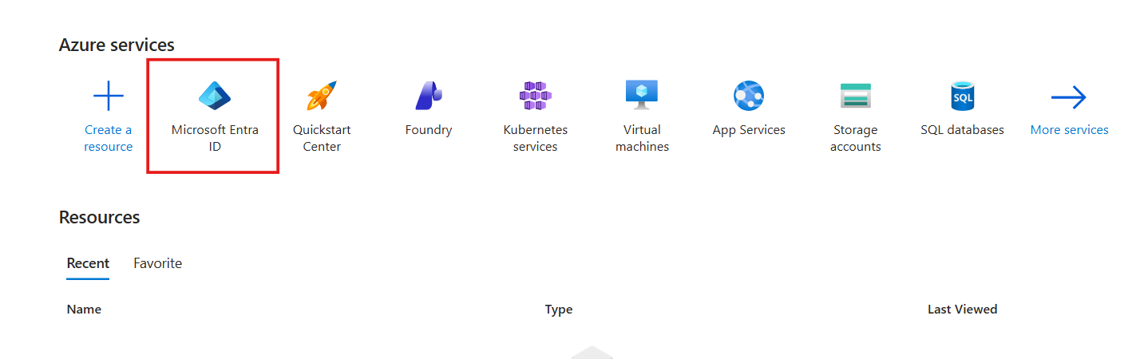
Task: Click the "Create a resource" text link
Action: click(109, 138)
